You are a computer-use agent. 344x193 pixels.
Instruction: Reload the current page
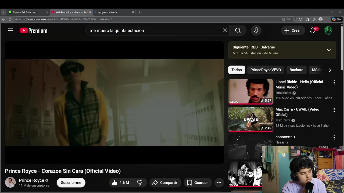pos(10,19)
